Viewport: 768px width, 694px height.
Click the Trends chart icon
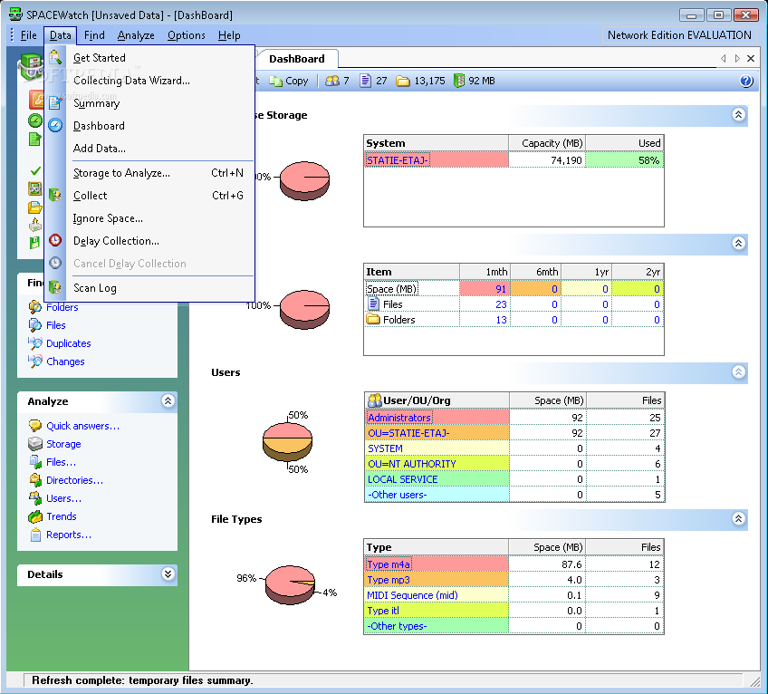pyautogui.click(x=34, y=516)
